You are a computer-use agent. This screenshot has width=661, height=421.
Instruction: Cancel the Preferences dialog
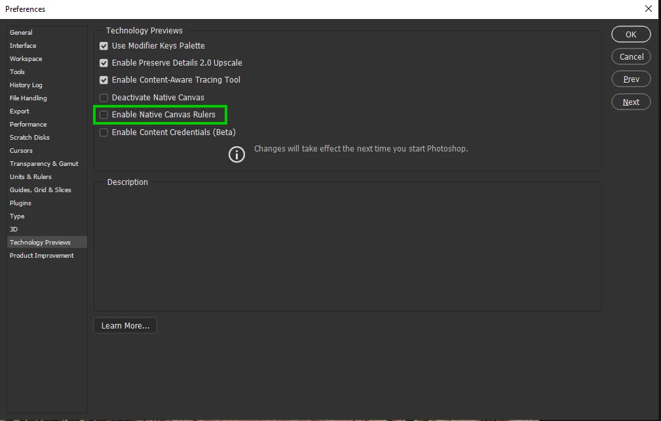tap(631, 56)
